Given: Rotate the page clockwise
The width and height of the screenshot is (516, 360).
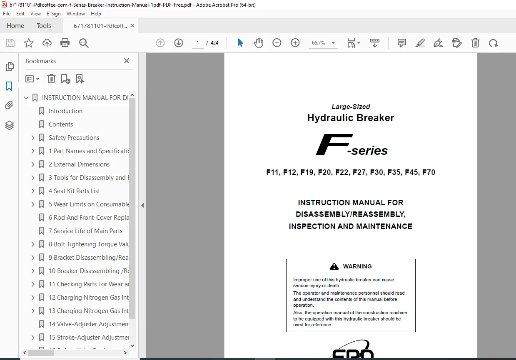Looking at the screenshot, I should coord(494,43).
